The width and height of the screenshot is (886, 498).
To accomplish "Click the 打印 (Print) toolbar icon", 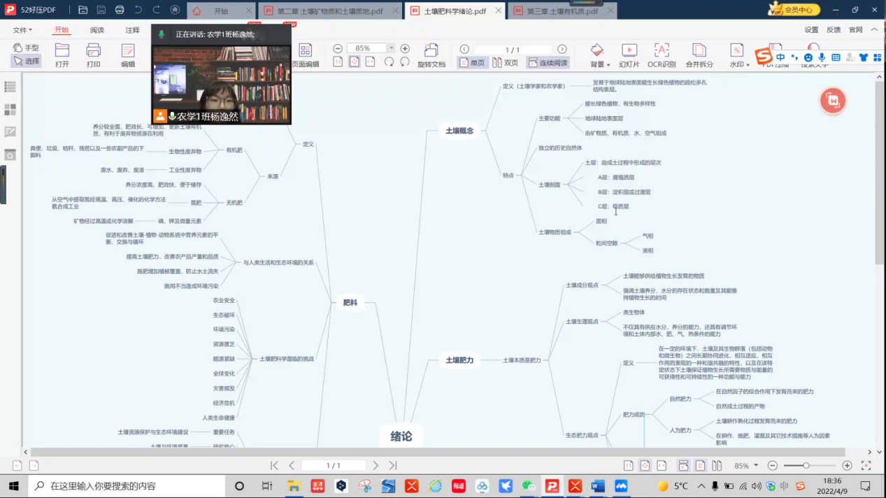I will point(93,55).
